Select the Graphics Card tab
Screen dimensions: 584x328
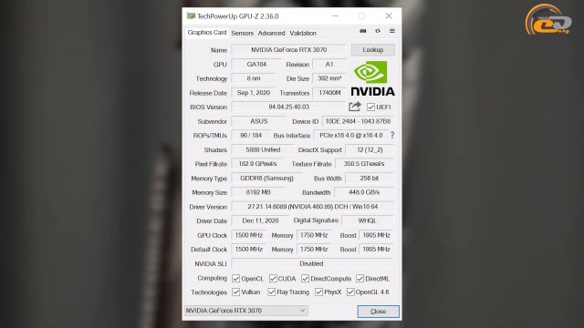click(207, 33)
